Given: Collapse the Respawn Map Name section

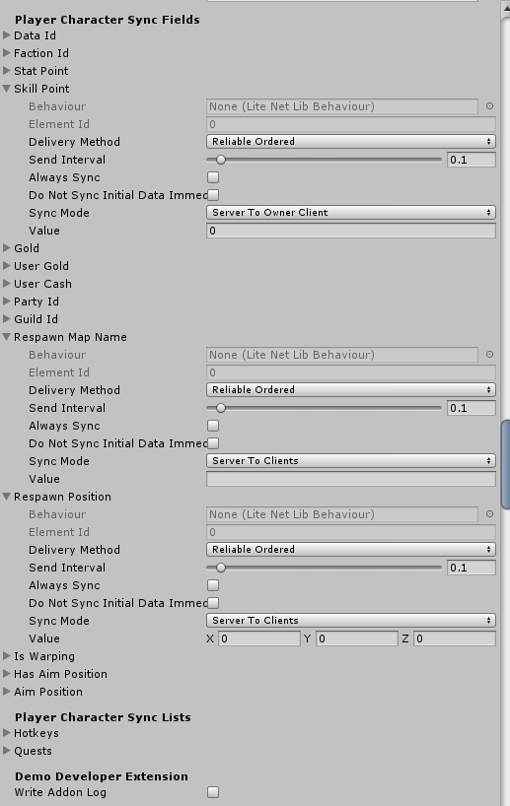Looking at the screenshot, I should pos(7,337).
